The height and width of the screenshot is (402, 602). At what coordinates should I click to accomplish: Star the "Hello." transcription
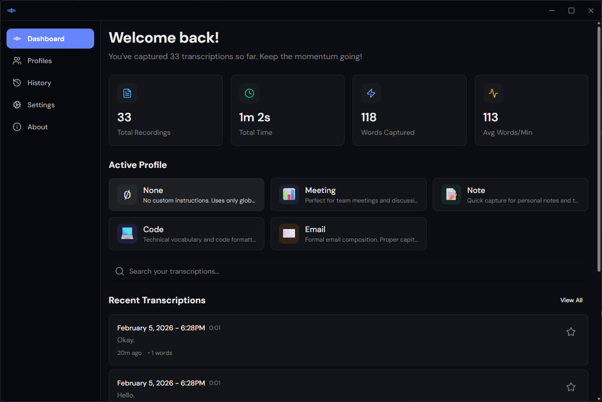[x=571, y=386]
